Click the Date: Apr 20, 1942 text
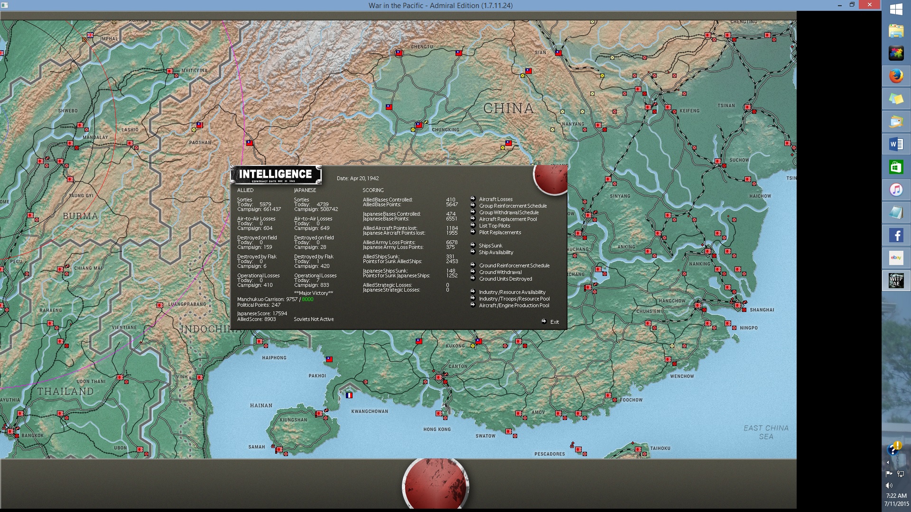 point(358,178)
